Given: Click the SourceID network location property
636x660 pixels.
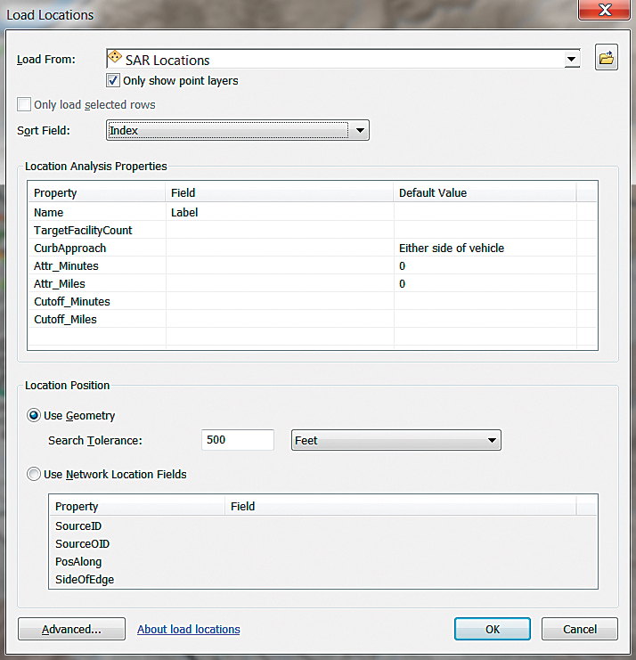Looking at the screenshot, I should pos(78,526).
